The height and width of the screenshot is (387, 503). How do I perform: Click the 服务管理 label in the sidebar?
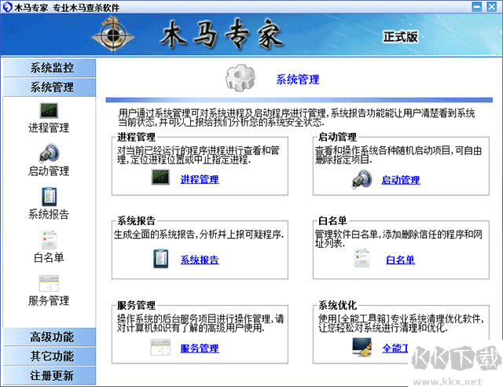point(49,300)
